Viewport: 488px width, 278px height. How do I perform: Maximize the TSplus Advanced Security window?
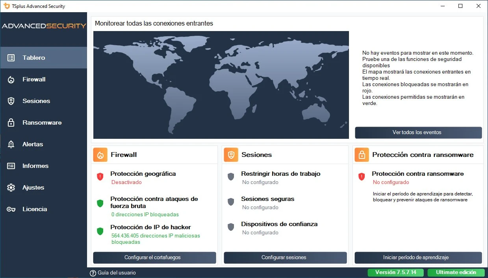tap(460, 6)
